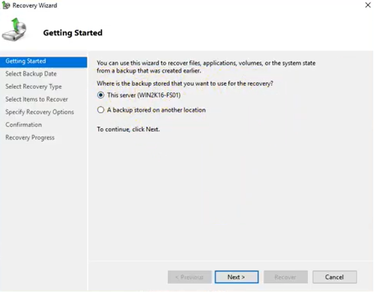374x292 pixels.
Task: Open the Recovery Progress step
Action: (x=30, y=138)
